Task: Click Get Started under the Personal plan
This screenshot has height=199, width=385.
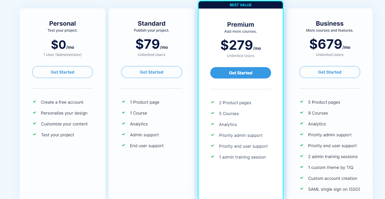Action: point(62,72)
